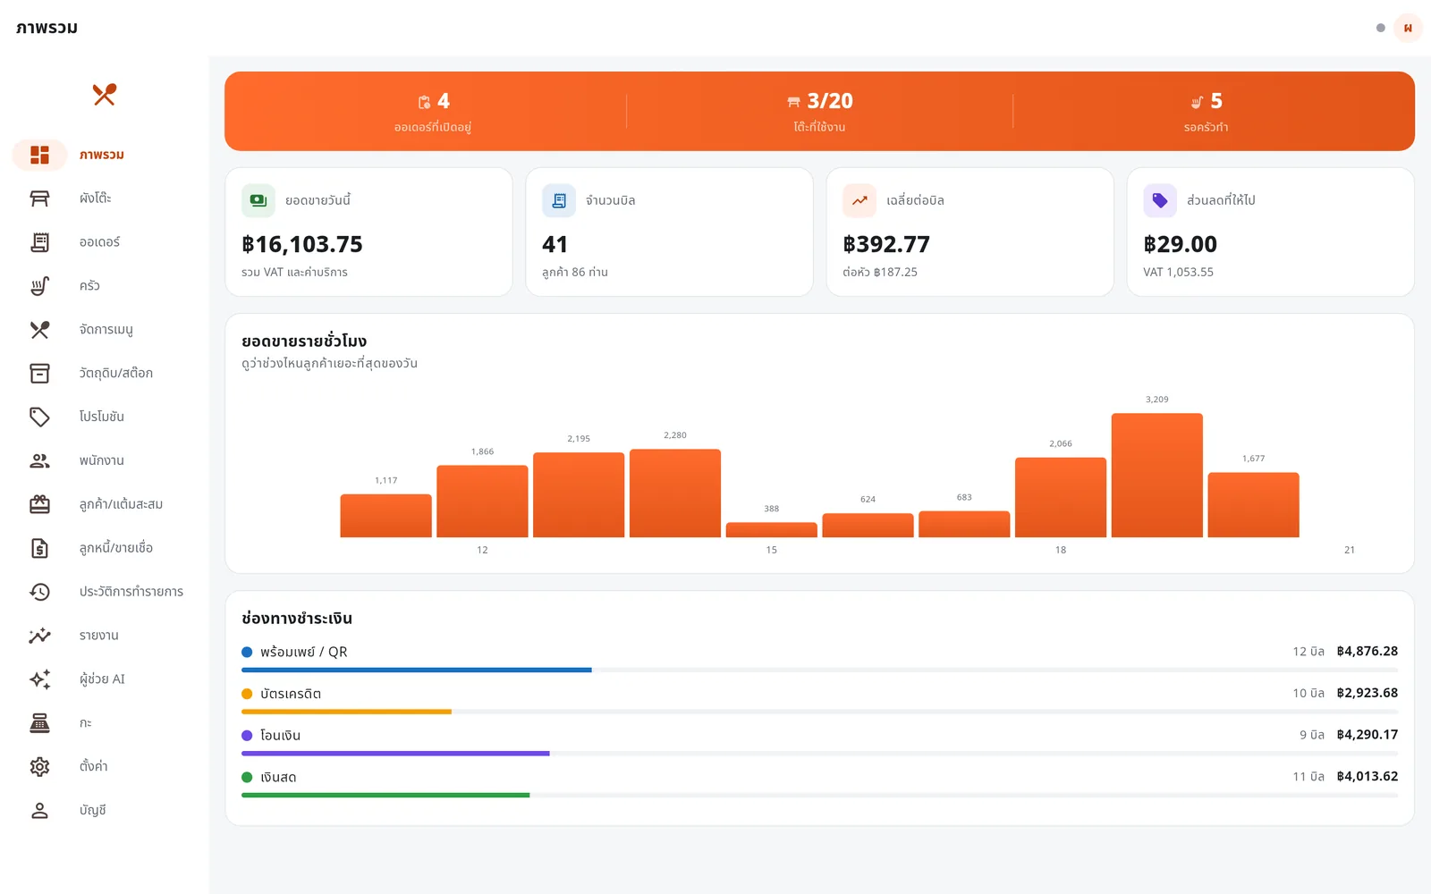
Task: Click the โอนเงิน purple progress bar
Action: coord(395,754)
